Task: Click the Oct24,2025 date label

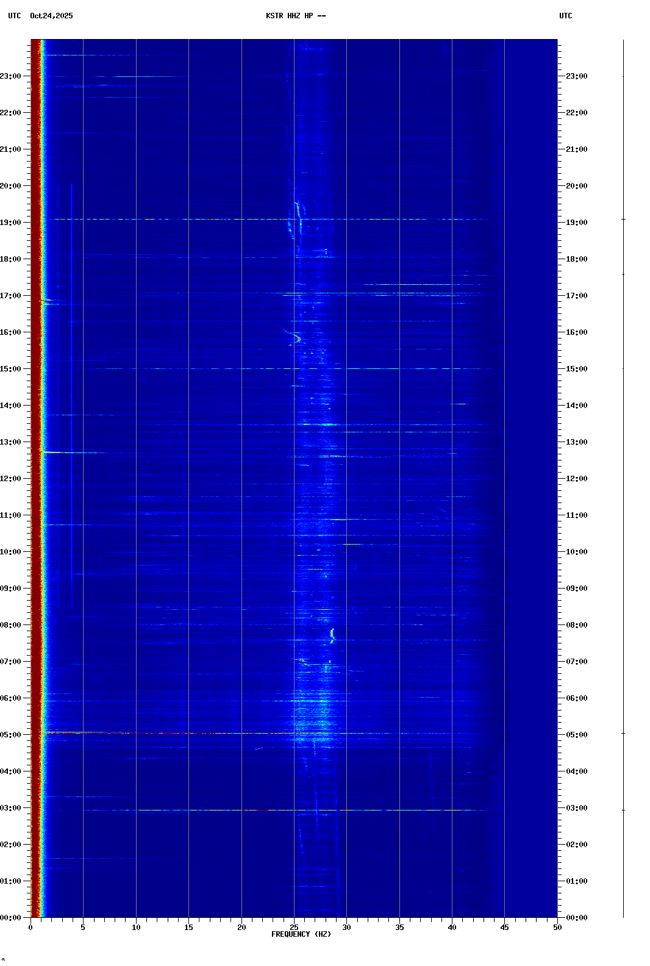Action: [51, 16]
